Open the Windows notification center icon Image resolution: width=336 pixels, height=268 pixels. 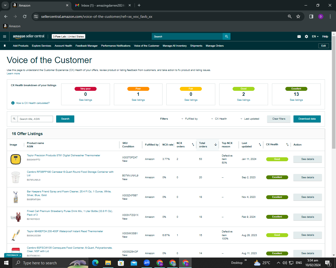tap(327, 263)
